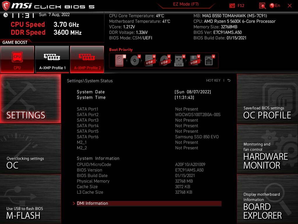This screenshot has width=298, height=224.
Task: Click the DDR Speed 3600 MHz reading
Action: tap(46, 32)
